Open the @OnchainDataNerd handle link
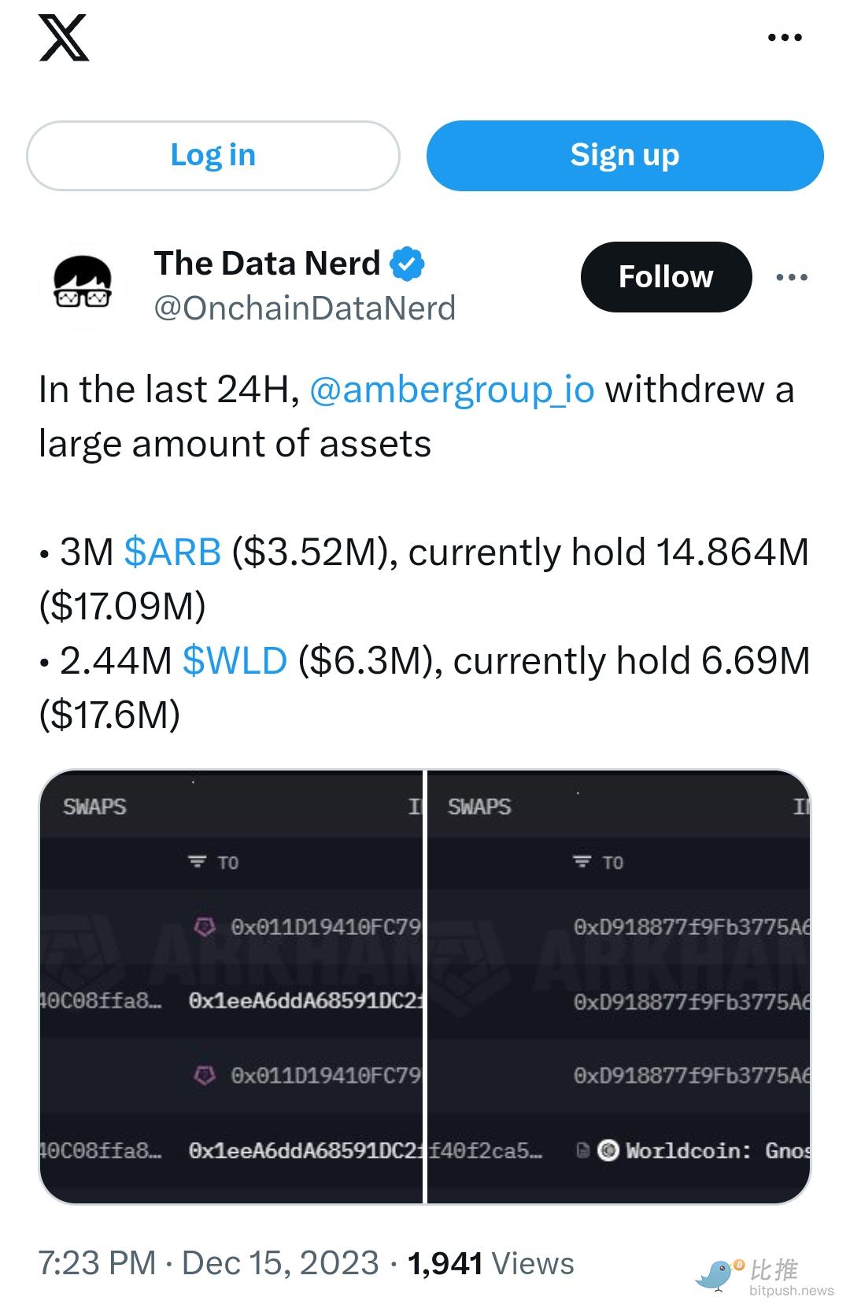The image size is (850, 1312). point(305,308)
